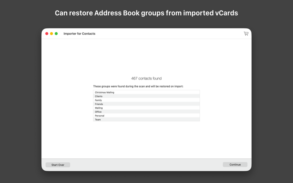Pick the Mailing group entry
This screenshot has height=183, width=293.
146,108
